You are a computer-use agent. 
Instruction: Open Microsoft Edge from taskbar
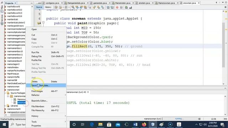click(x=92, y=124)
